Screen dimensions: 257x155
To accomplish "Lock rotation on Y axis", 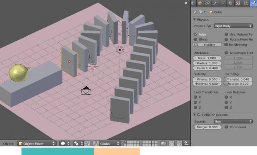I will pos(226,102).
